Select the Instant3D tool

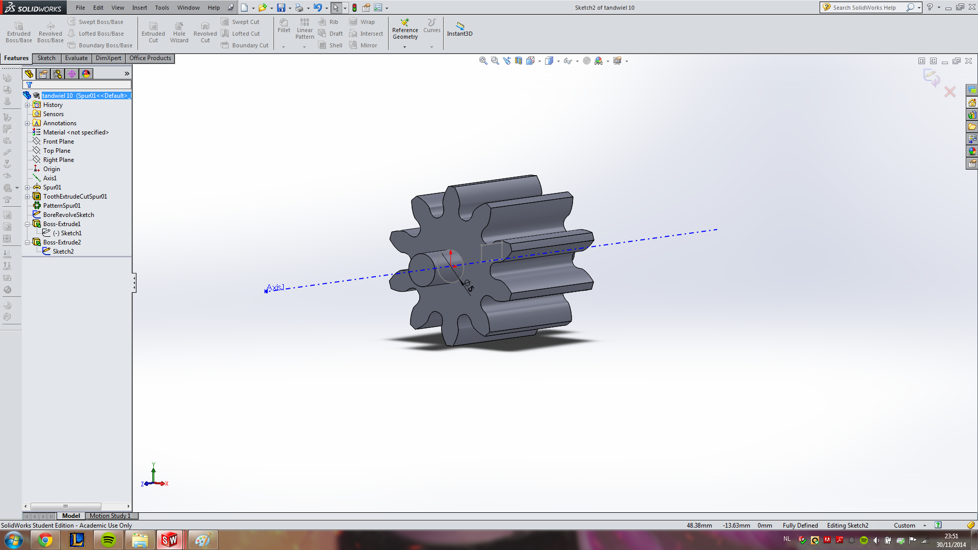click(459, 29)
